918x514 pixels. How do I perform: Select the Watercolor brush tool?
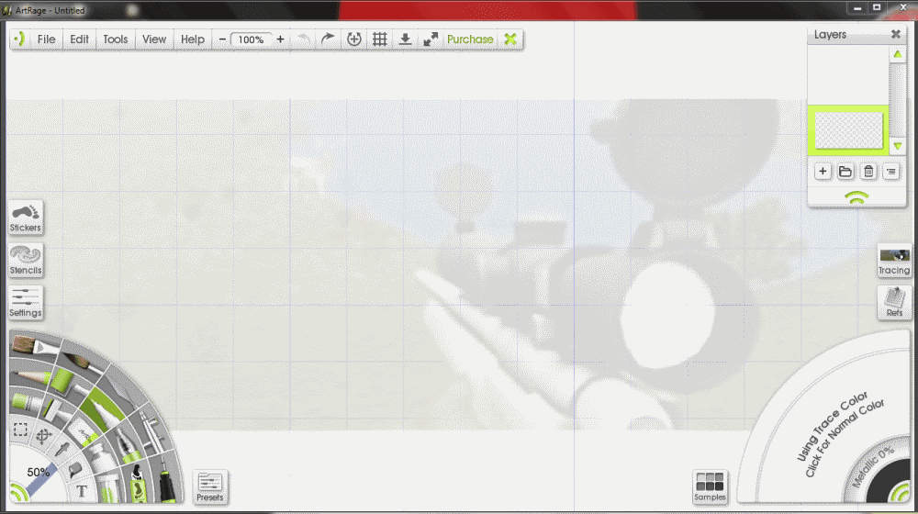point(83,362)
